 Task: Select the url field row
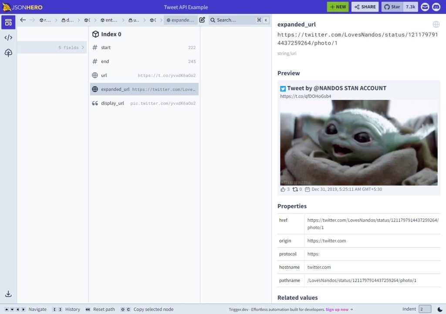pos(144,75)
